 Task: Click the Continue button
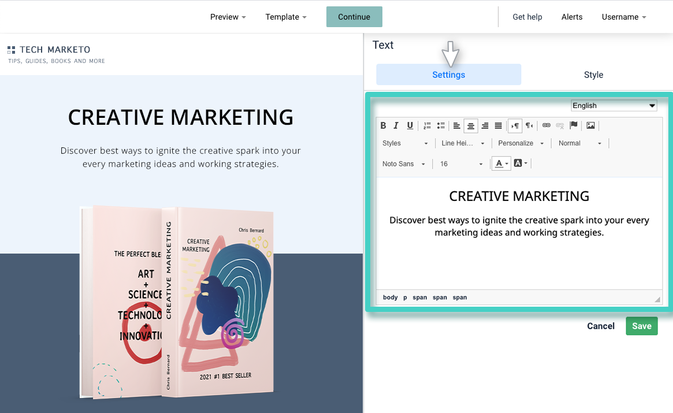[x=354, y=17]
